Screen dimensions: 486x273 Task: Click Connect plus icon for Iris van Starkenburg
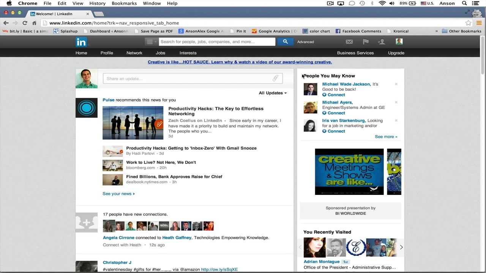324,131
